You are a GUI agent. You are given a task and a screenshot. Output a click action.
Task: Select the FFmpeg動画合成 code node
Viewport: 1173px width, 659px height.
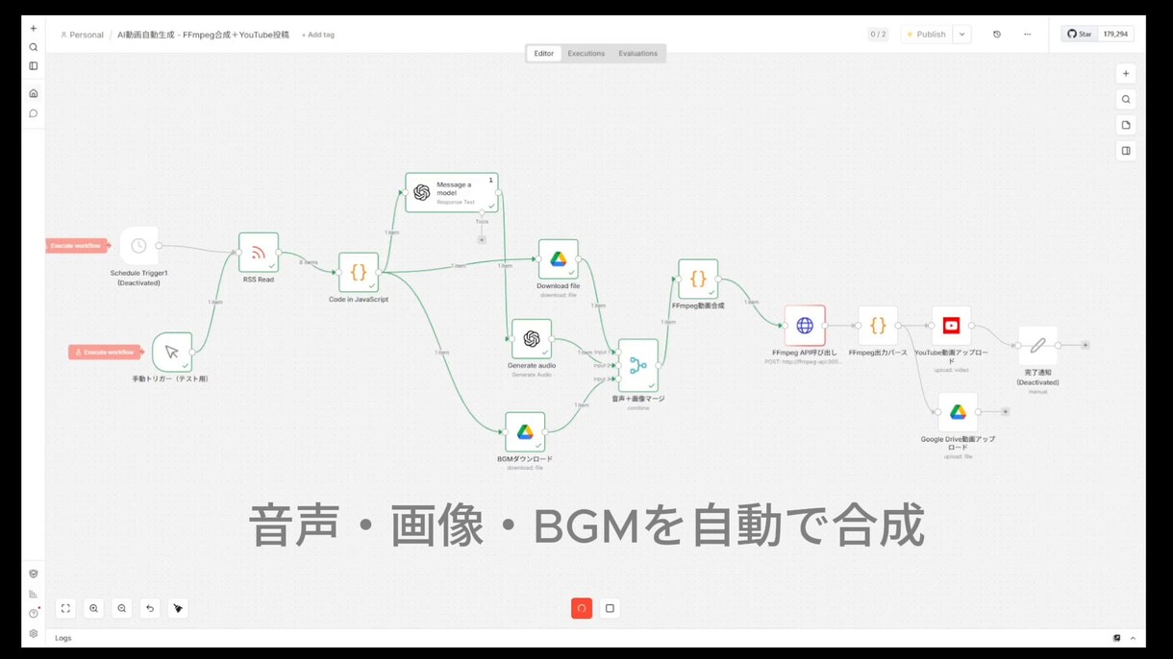[x=698, y=279]
